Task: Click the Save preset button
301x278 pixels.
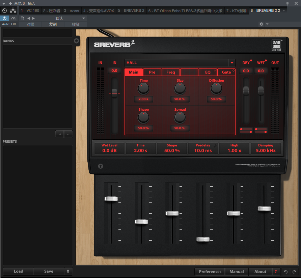Action: pyautogui.click(x=49, y=271)
